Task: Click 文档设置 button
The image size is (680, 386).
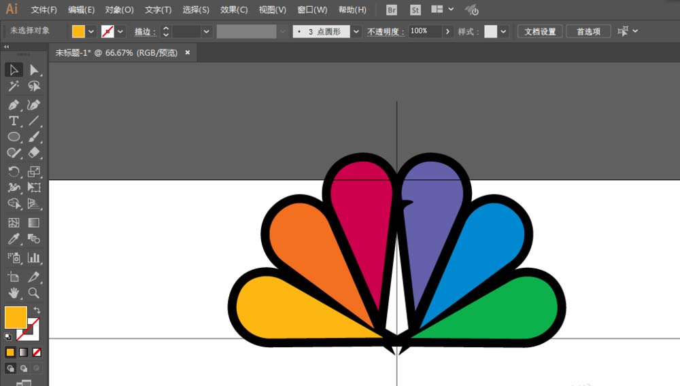Action: (540, 31)
